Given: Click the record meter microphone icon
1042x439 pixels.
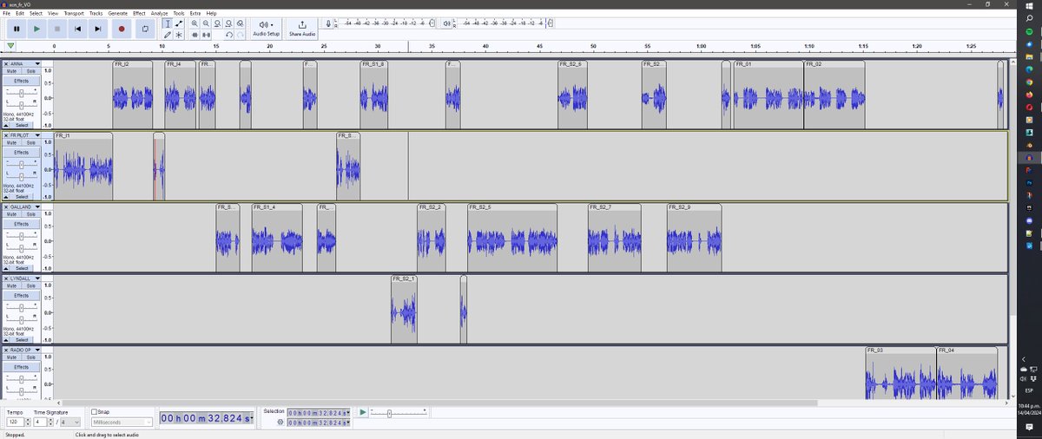Looking at the screenshot, I should 327,24.
